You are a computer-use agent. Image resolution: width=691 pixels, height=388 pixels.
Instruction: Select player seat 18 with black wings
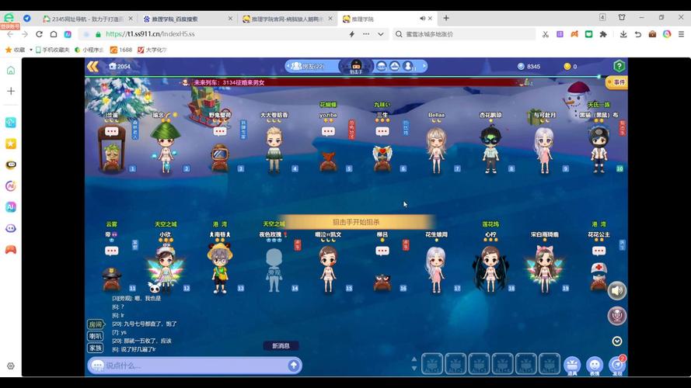click(x=490, y=268)
